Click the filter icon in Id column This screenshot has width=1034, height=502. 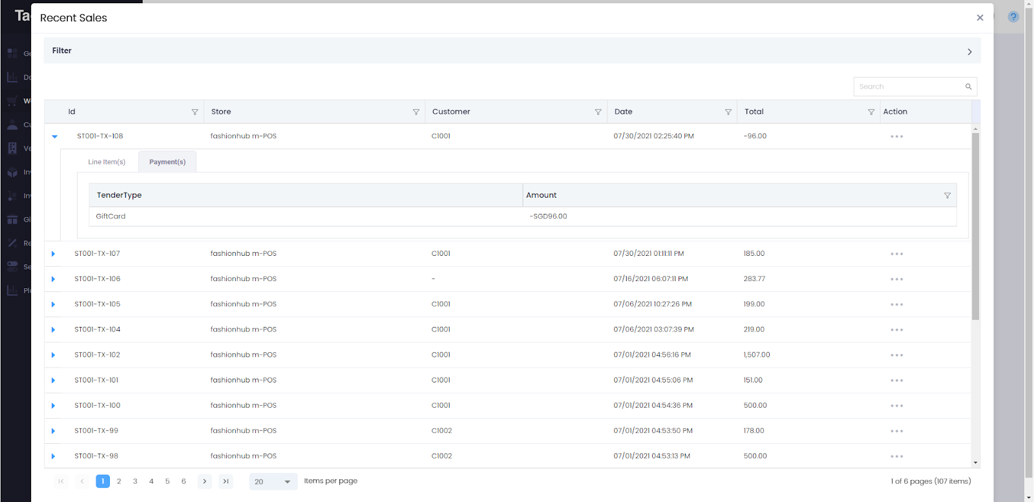(195, 112)
